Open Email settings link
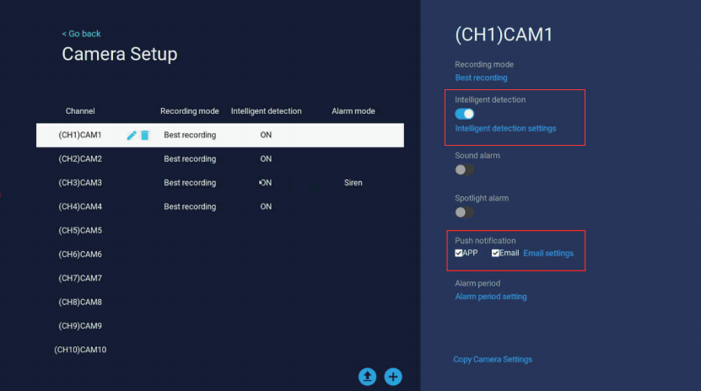The image size is (701, 391). [548, 253]
